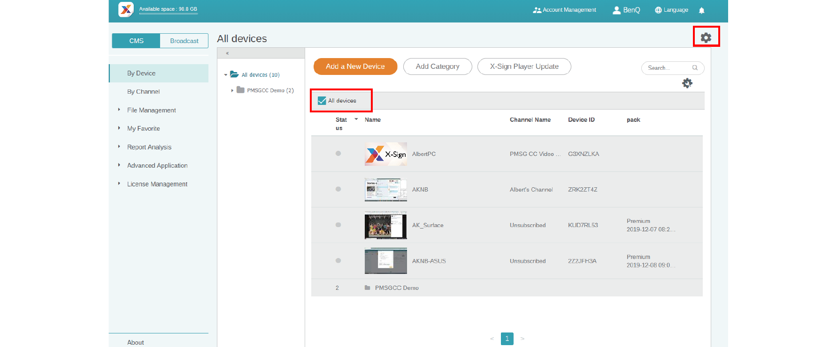Open the AK_Surface device thumbnail
The width and height of the screenshot is (830, 347).
coord(385,225)
